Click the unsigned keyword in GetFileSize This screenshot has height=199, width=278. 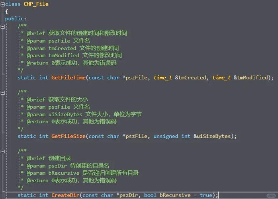coord(166,136)
